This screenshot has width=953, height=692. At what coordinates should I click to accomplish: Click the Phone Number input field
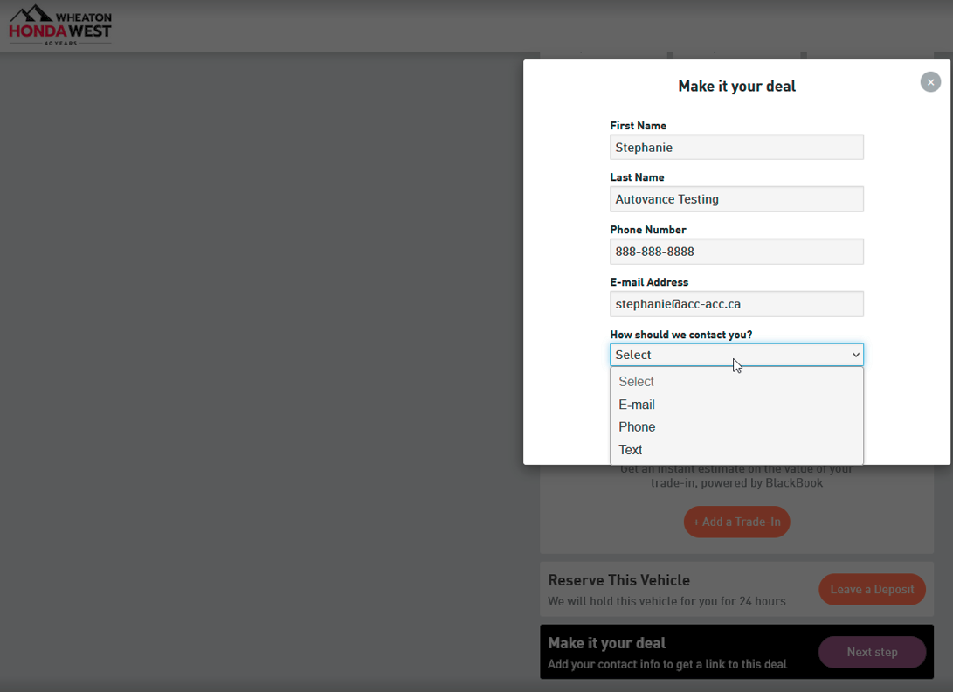tap(736, 252)
